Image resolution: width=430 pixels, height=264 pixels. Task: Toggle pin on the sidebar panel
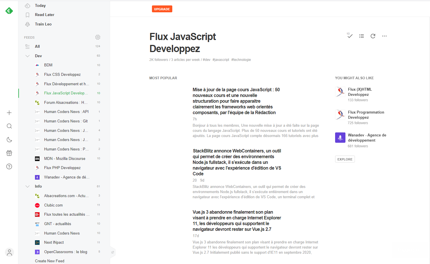(113, 252)
